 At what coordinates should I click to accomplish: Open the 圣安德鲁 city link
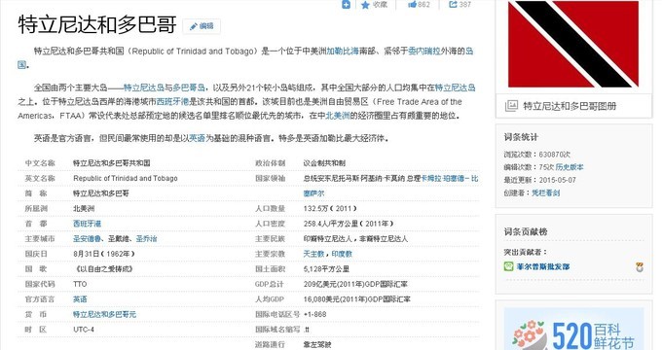[87, 238]
